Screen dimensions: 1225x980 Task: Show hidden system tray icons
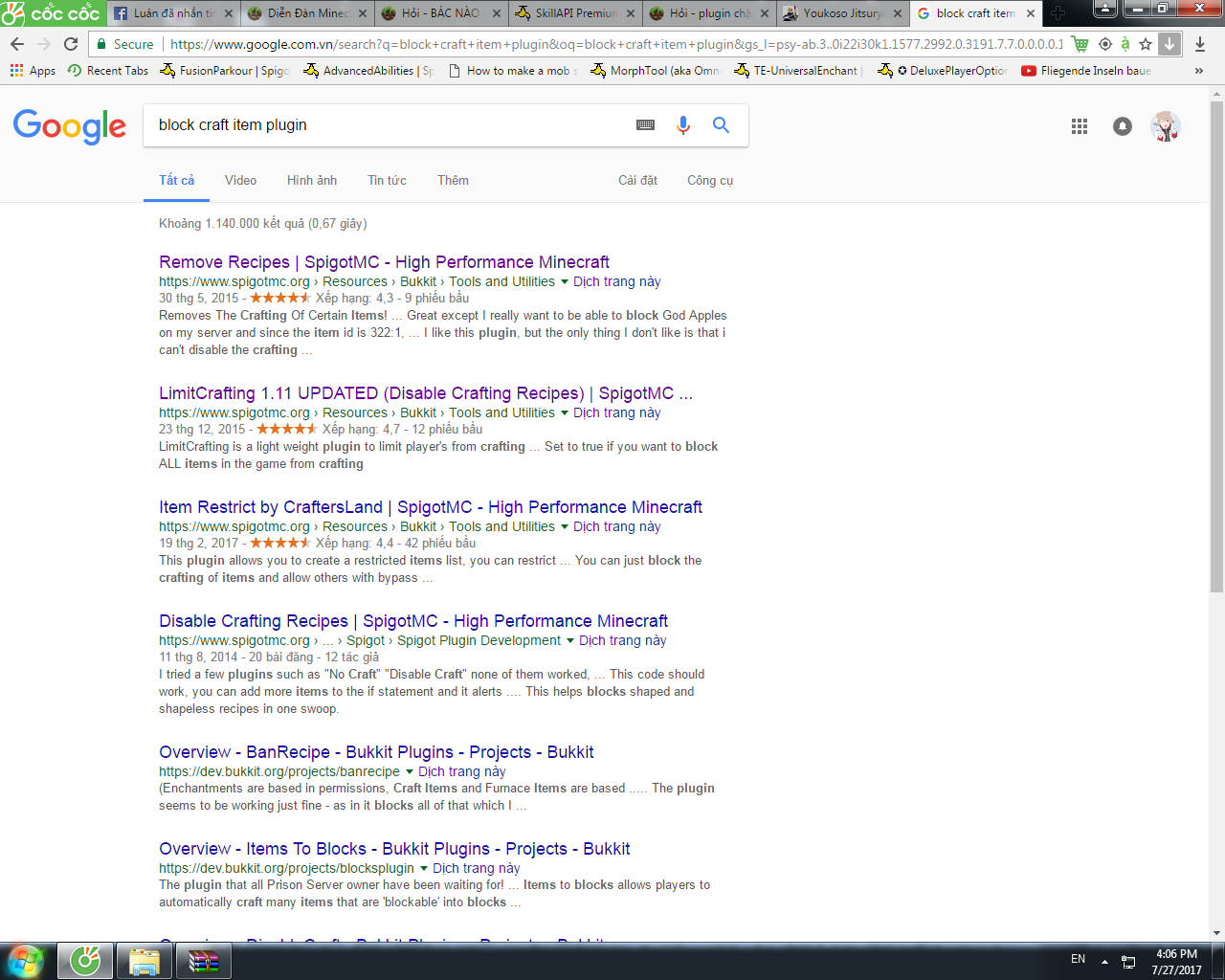click(1104, 961)
